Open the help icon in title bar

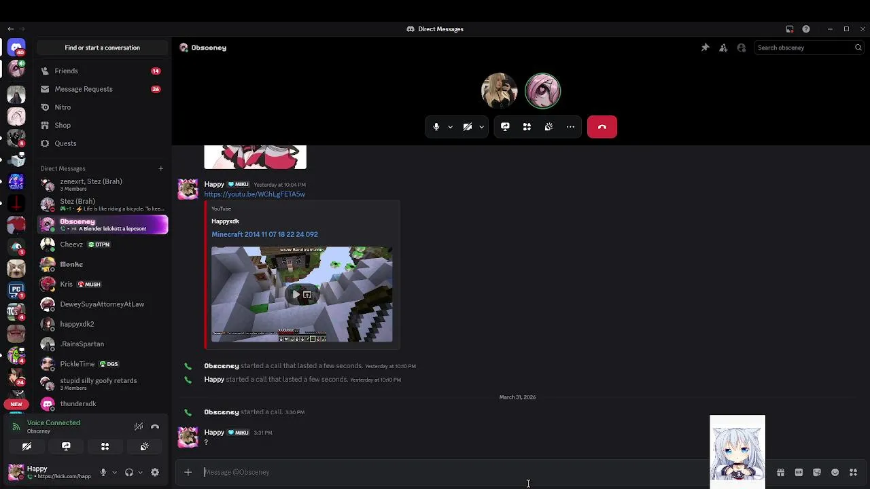click(806, 29)
